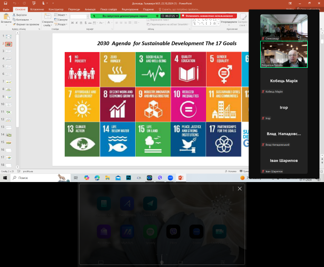Open the Task View taskbar icon
This screenshot has height=267, width=324.
(75, 178)
